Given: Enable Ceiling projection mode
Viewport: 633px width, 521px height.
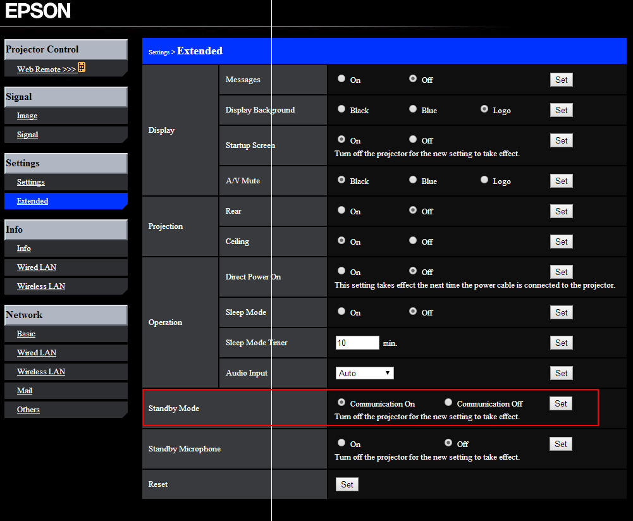Looking at the screenshot, I should pyautogui.click(x=341, y=241).
